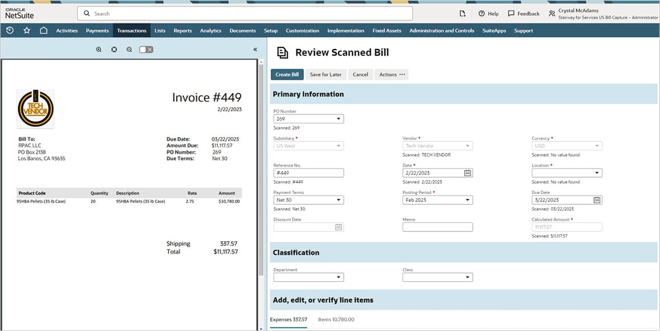The width and height of the screenshot is (660, 331).
Task: Zoom in on the scanned invoice
Action: (98, 49)
